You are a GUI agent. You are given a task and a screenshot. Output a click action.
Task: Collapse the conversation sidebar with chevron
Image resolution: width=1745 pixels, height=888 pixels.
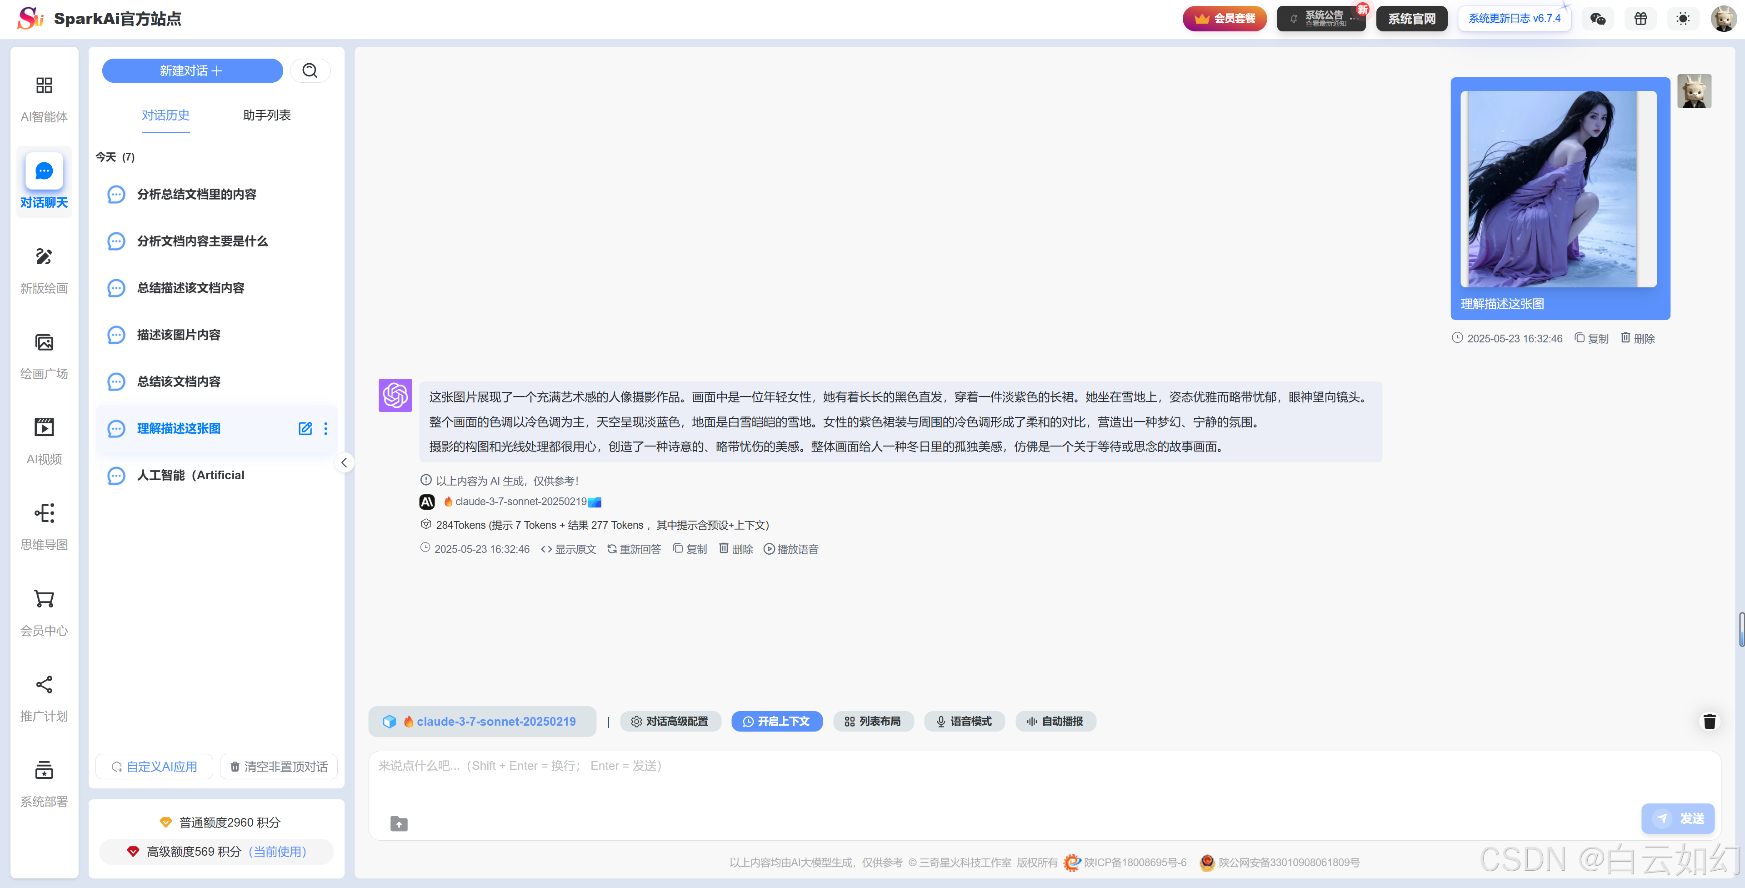[344, 462]
